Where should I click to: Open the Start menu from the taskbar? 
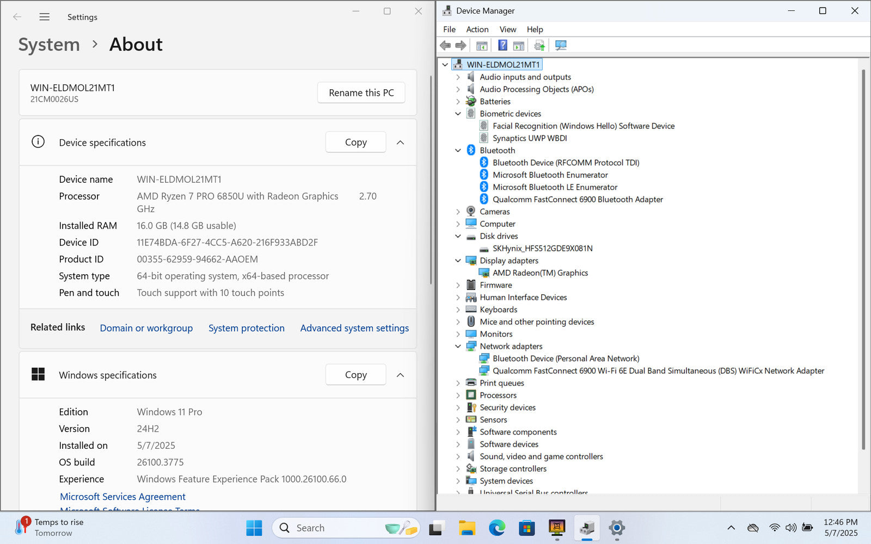pos(254,528)
